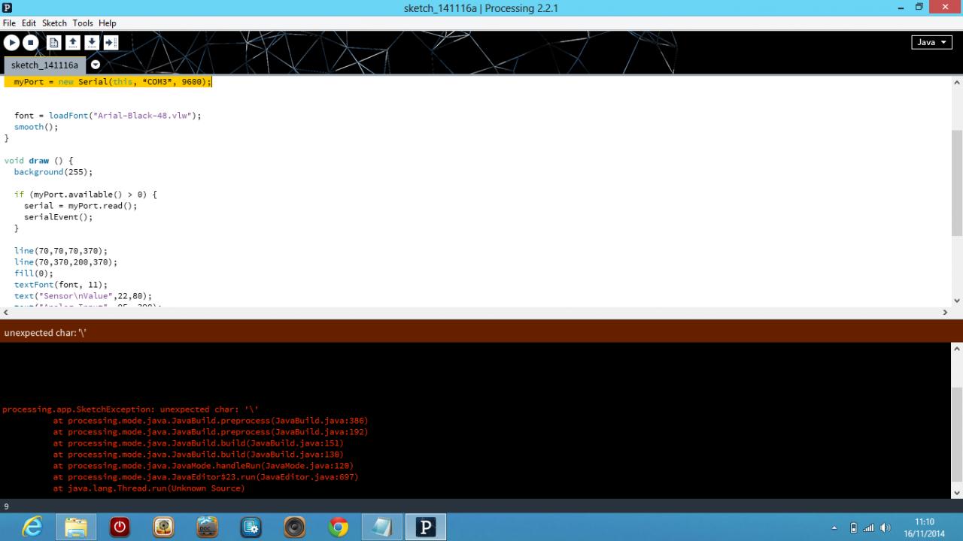Click the fill(0); line
This screenshot has width=963, height=541.
34,274
